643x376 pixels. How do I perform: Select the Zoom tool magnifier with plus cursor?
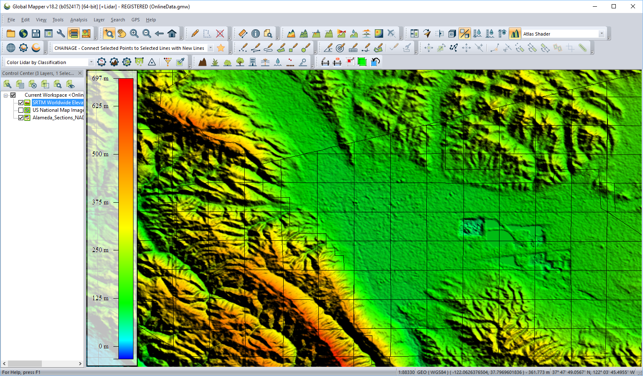point(109,33)
